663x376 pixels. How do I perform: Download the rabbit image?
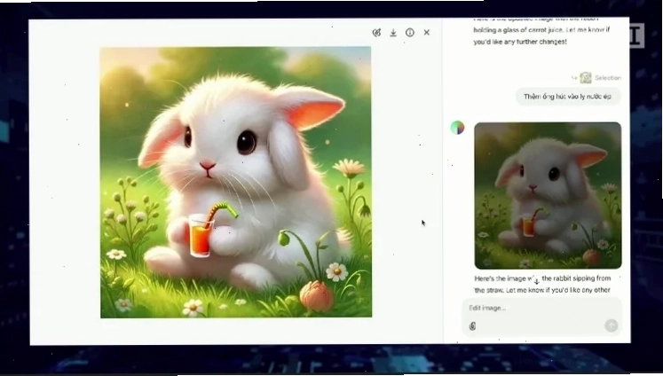coord(393,33)
